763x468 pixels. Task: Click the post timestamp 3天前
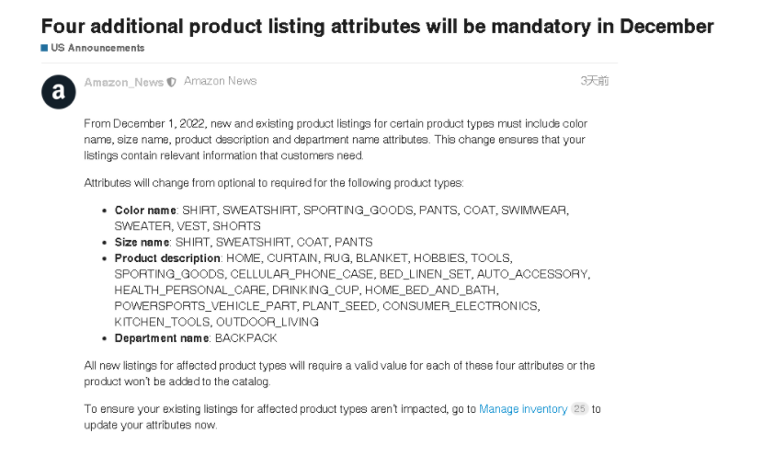tap(594, 81)
